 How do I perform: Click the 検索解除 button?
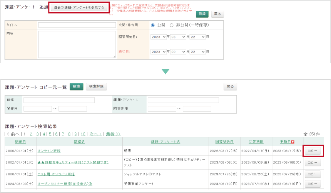pyautogui.click(x=96, y=87)
